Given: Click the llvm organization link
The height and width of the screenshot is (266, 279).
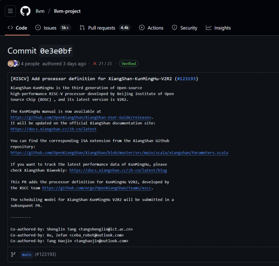Looking at the screenshot, I should pyautogui.click(x=40, y=11).
